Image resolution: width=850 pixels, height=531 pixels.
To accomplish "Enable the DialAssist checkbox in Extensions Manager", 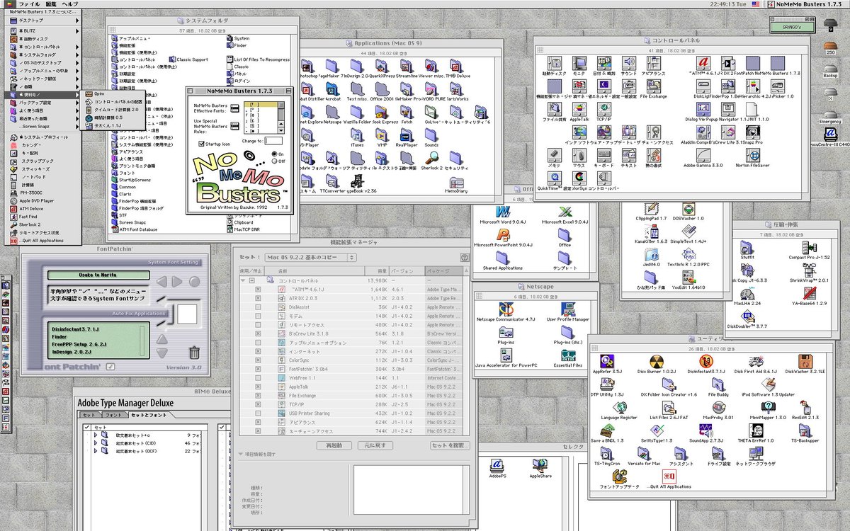I will (x=258, y=307).
